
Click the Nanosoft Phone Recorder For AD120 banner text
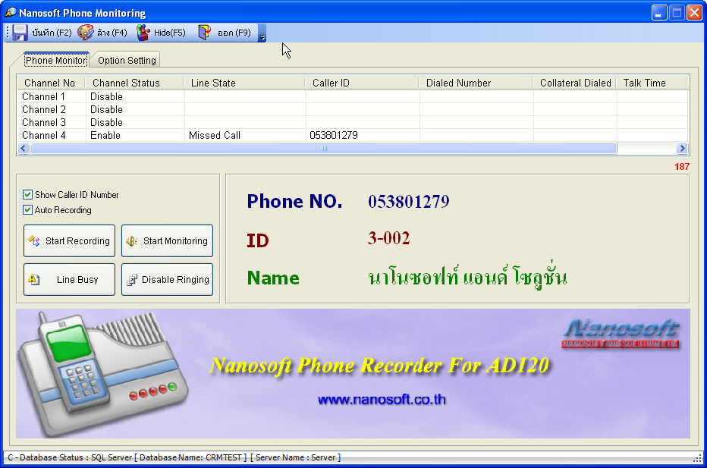coord(379,366)
